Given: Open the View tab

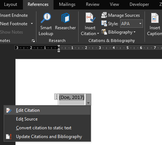Looking at the screenshot, I should [x=114, y=4].
